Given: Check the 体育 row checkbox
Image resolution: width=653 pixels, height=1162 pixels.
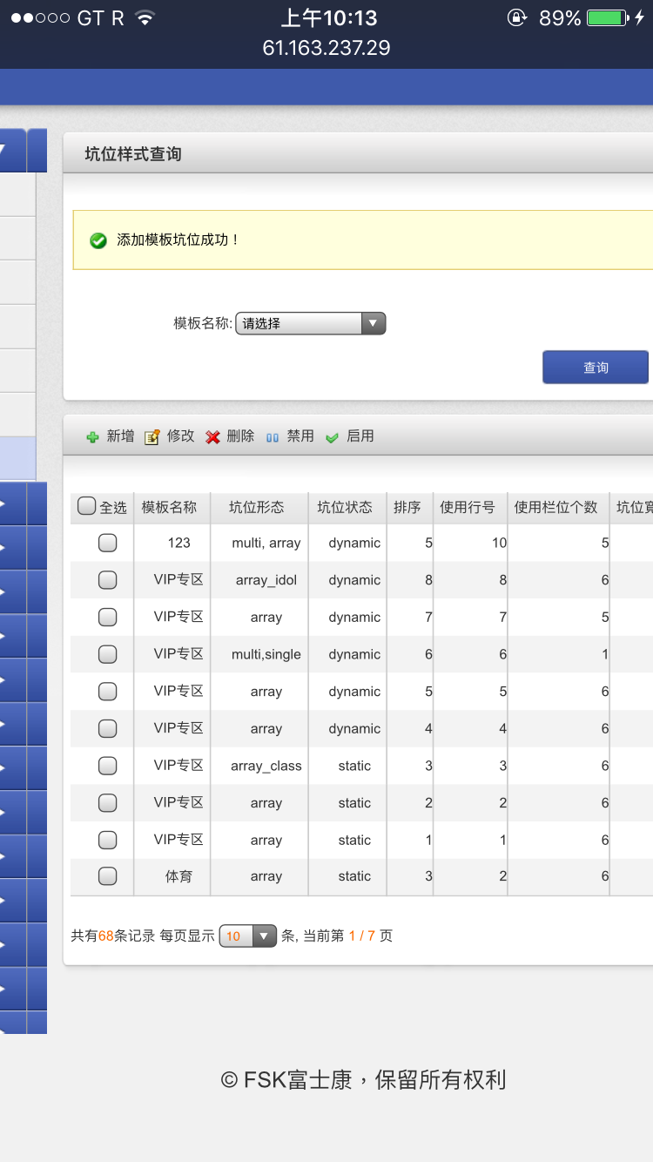Looking at the screenshot, I should click(107, 876).
